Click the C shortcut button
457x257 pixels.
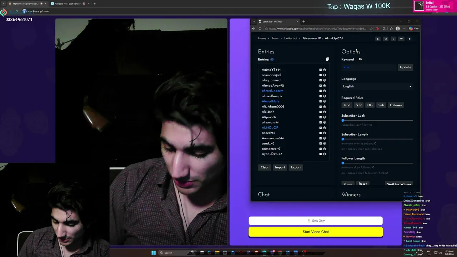393,39
